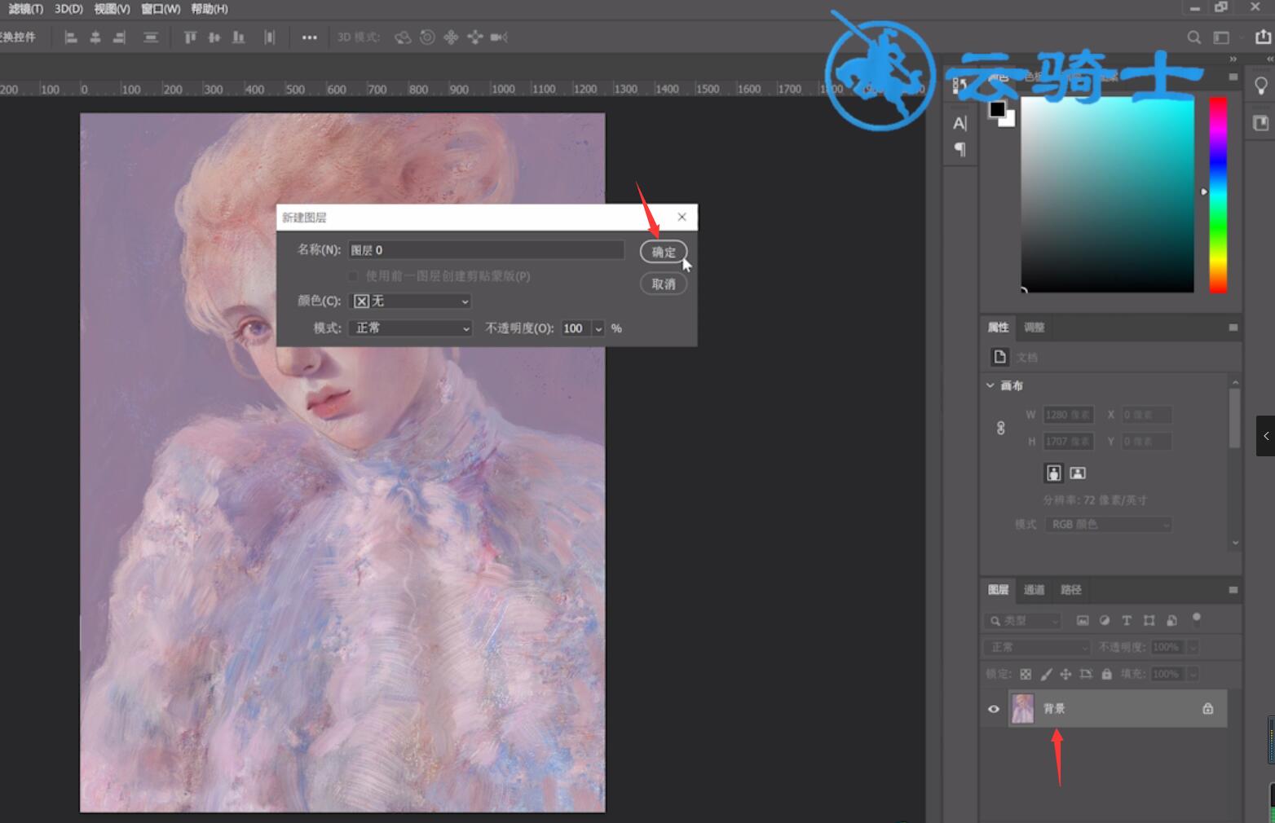Click distribute vertically icon in options bar

click(x=151, y=37)
